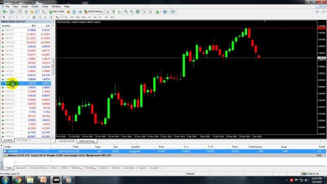Image resolution: width=327 pixels, height=184 pixels.
Task: Open the Insert menu
Action: (x=25, y=7)
